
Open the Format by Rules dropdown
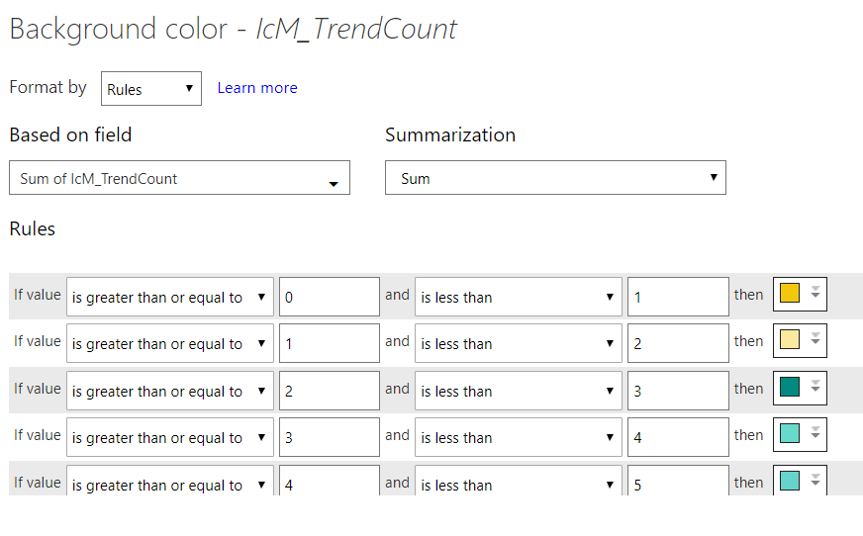pos(151,88)
